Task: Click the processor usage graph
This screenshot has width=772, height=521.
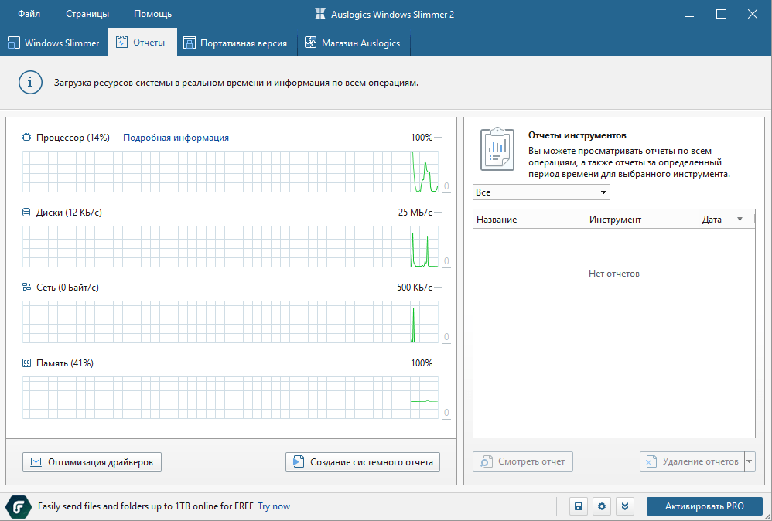Action: tap(230, 172)
